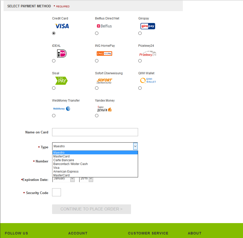Select Bancontact / Mister Cash card type

[95, 164]
